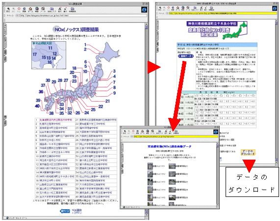Open school 40 link in results table
The width and height of the screenshot is (280, 221).
(x=96, y=196)
